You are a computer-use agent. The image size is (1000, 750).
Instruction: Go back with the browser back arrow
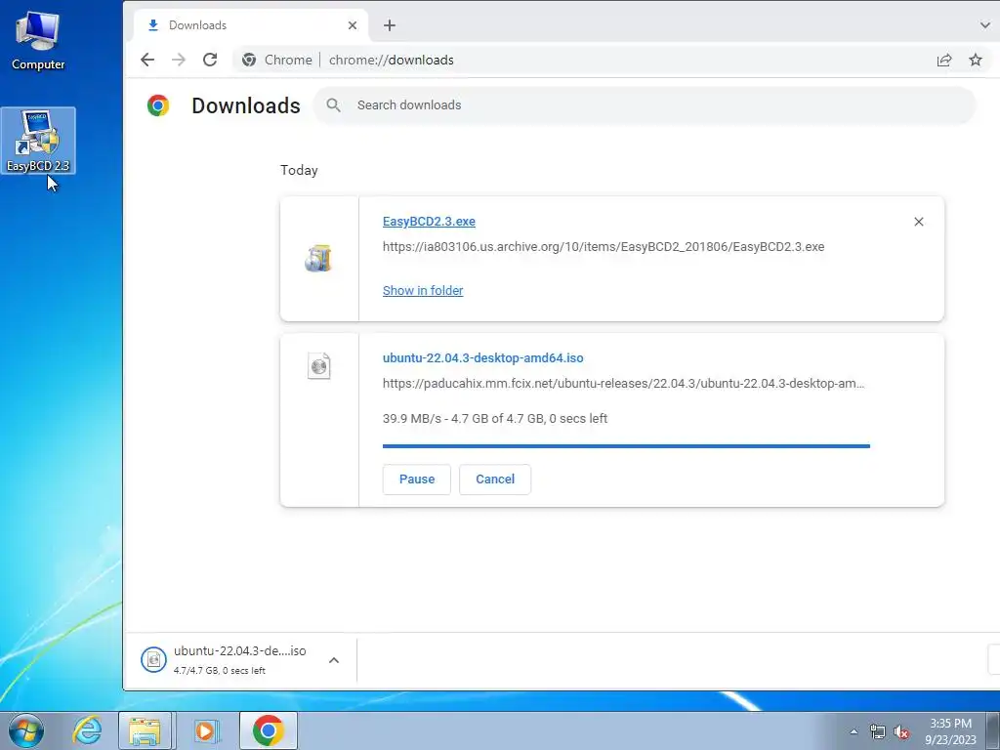[x=147, y=60]
